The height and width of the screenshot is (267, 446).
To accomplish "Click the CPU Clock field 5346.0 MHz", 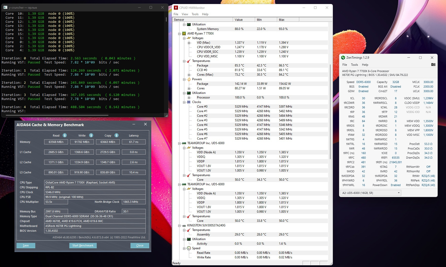I will [95, 192].
